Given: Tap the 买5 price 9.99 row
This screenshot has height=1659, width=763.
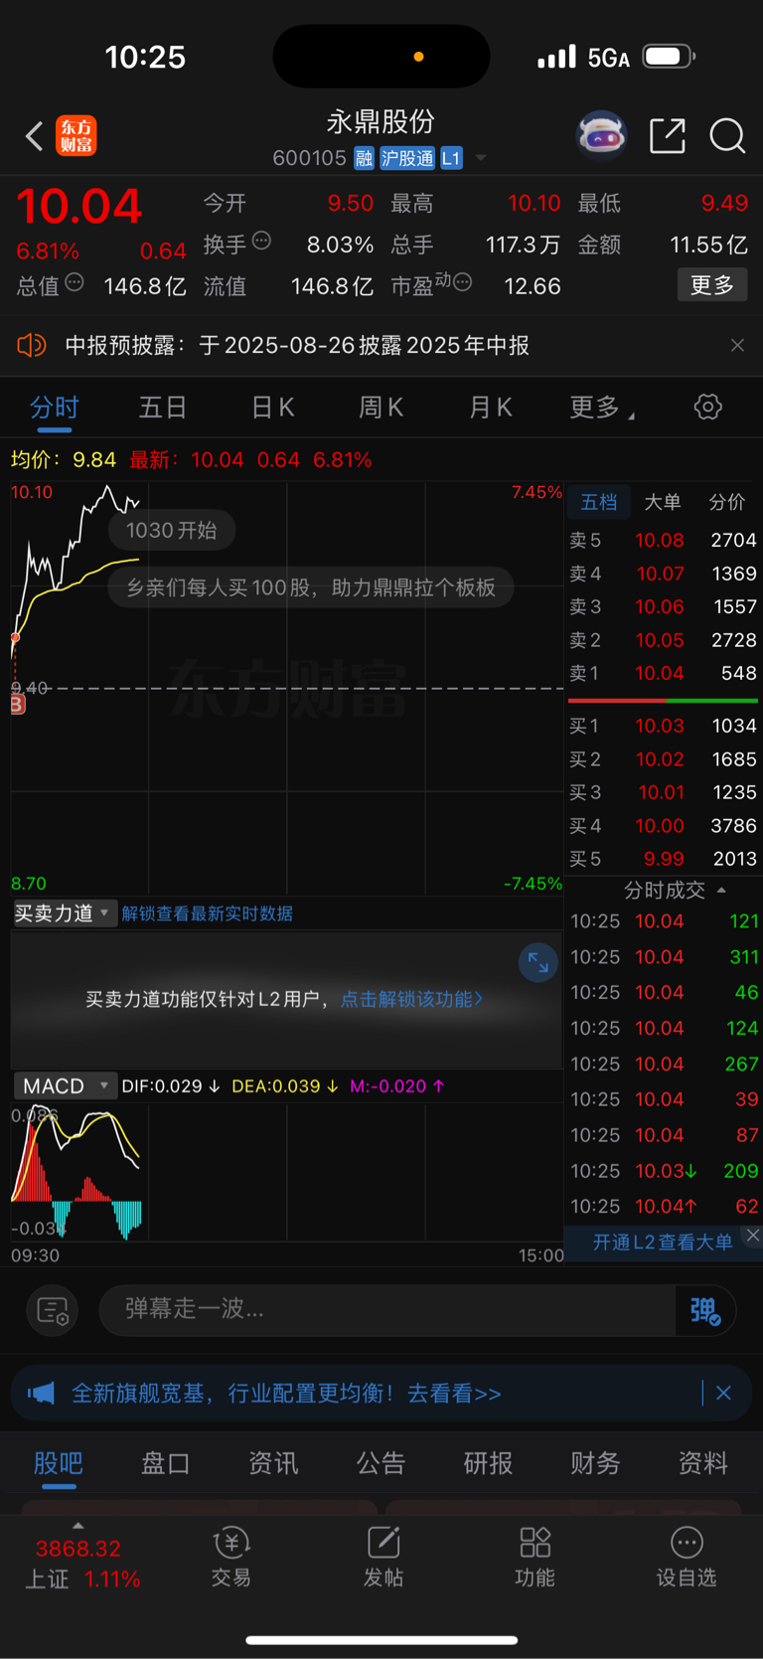Looking at the screenshot, I should click(663, 859).
